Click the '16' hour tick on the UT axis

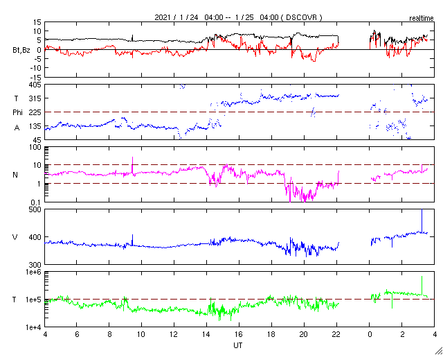coord(239,335)
